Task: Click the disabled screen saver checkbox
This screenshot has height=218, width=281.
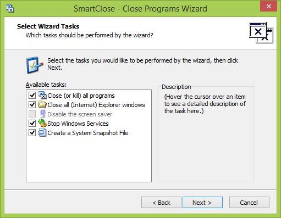Action: pos(32,114)
